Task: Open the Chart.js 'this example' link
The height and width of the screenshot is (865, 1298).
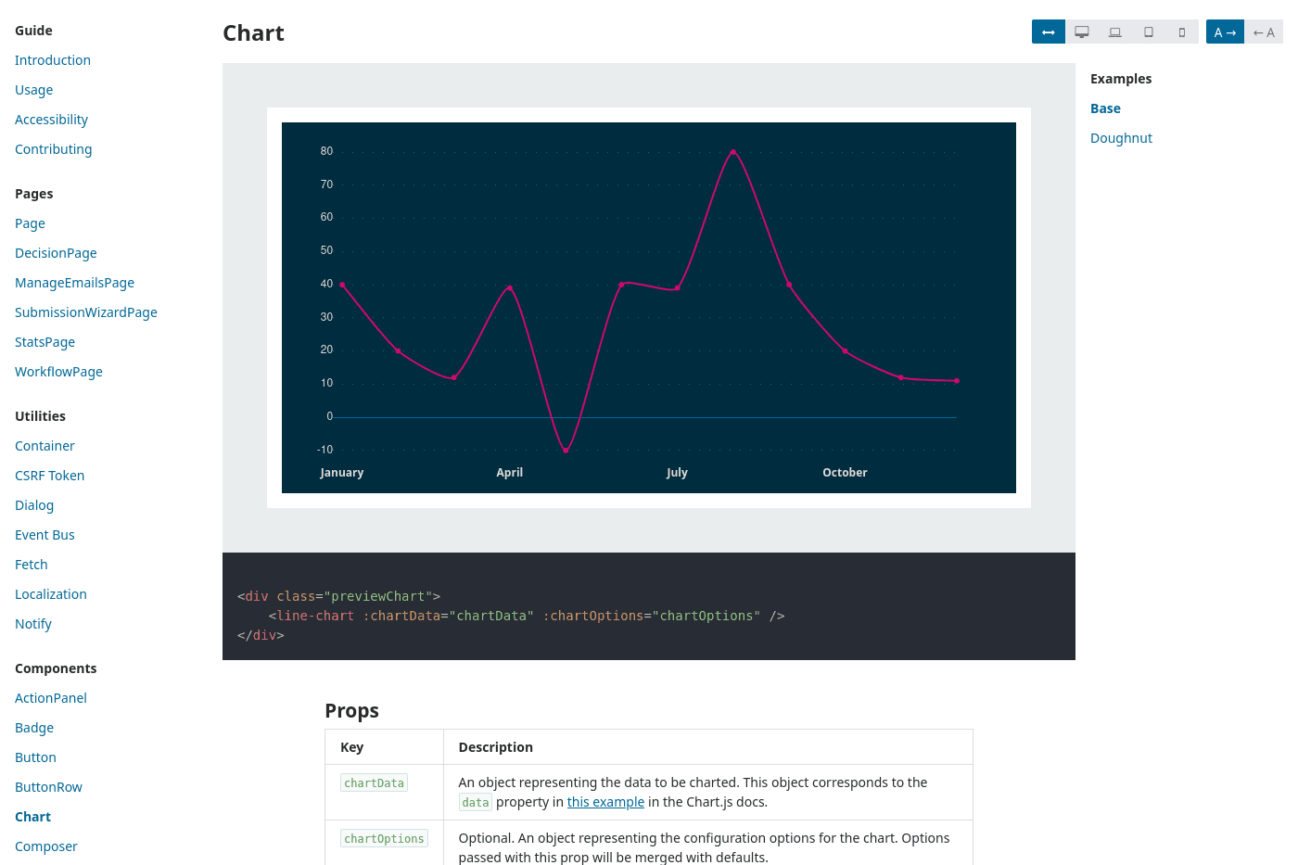Action: pos(605,802)
